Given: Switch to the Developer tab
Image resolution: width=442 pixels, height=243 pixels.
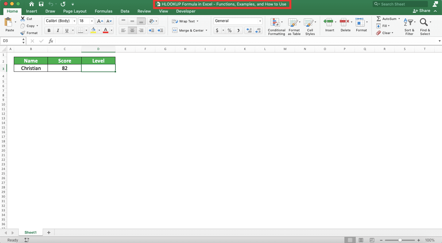Looking at the screenshot, I should (x=186, y=11).
